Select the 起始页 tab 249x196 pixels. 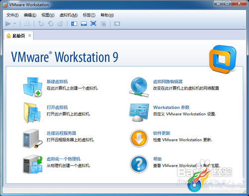pyautogui.click(x=19, y=36)
